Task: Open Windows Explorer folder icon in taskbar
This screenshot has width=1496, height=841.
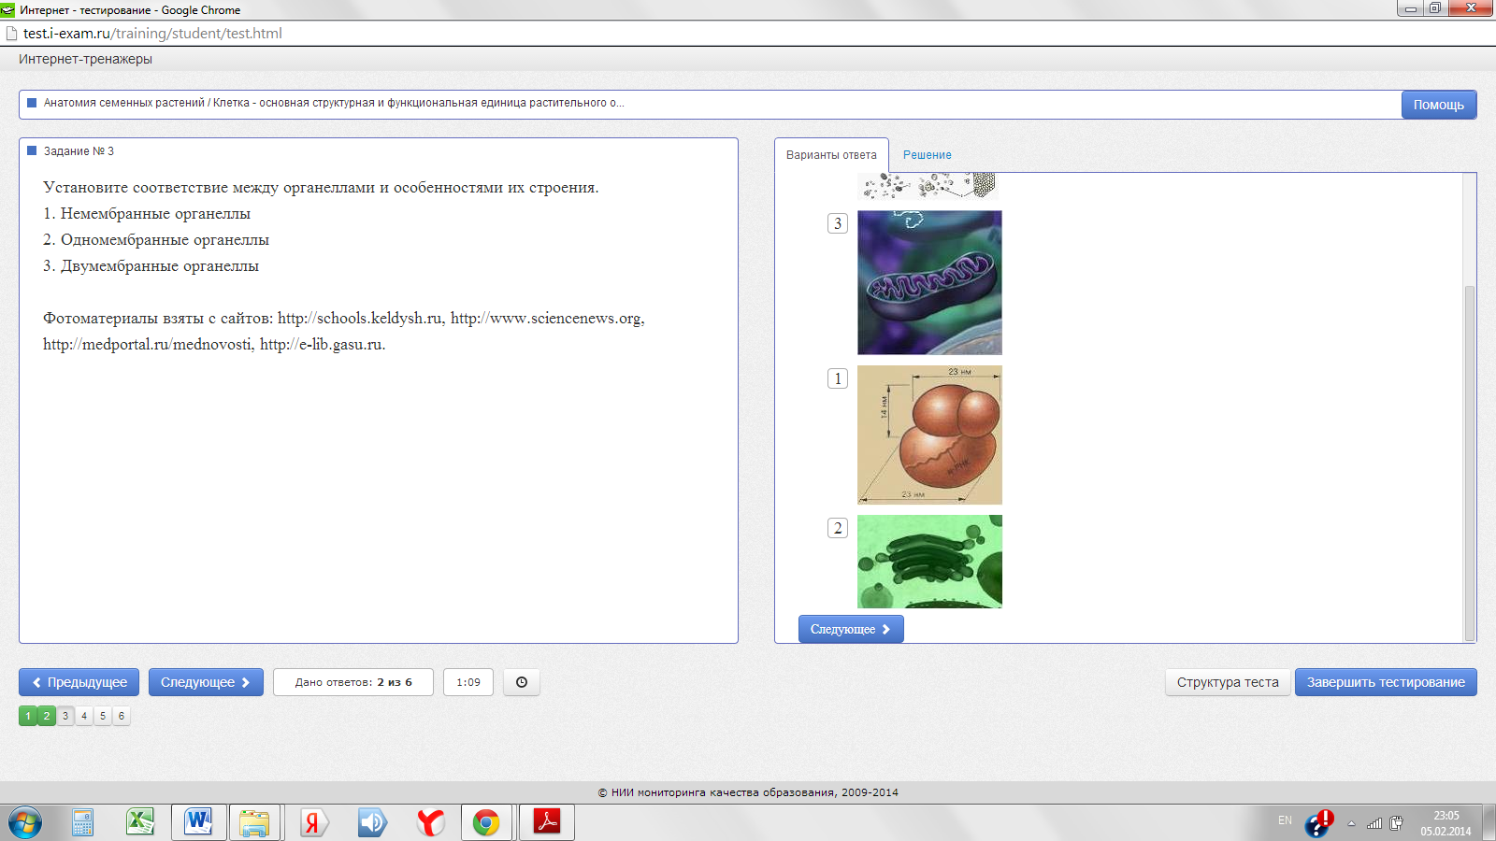Action: pos(254,822)
